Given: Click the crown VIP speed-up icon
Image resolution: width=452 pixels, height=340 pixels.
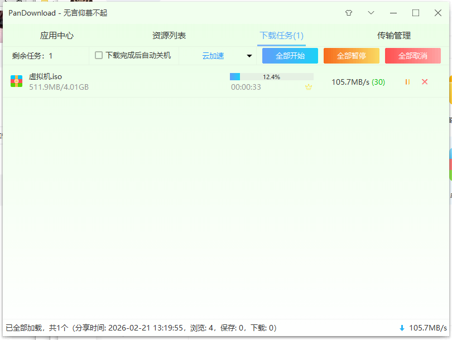Looking at the screenshot, I should coord(308,88).
